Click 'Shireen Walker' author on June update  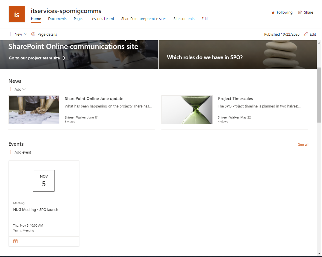[75, 117]
